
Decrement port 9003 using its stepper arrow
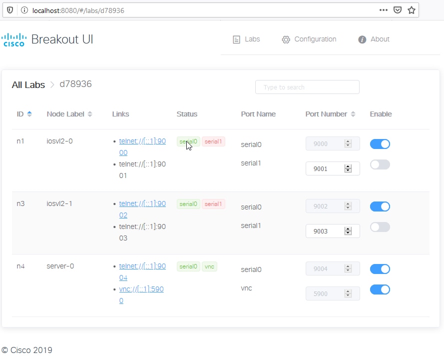349,233
